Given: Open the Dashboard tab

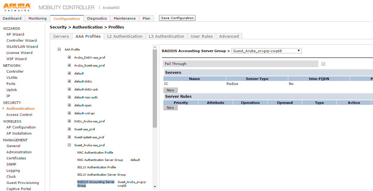Looking at the screenshot, I should [12, 18].
